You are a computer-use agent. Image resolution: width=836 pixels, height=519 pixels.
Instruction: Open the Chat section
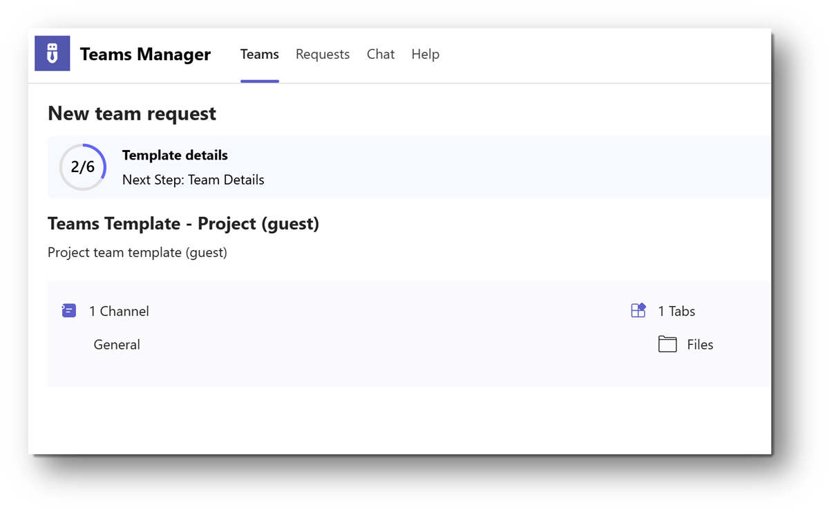(x=381, y=54)
